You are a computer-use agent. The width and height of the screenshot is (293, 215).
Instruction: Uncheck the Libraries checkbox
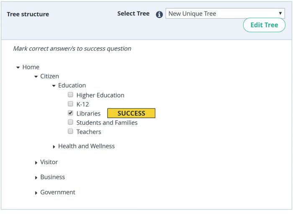click(70, 113)
